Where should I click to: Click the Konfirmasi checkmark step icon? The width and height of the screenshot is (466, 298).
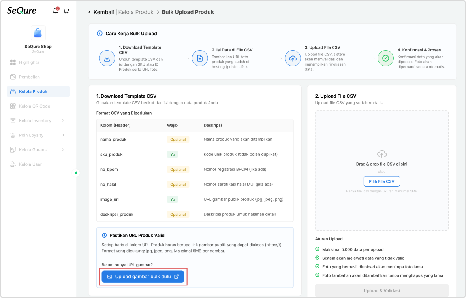[385, 58]
